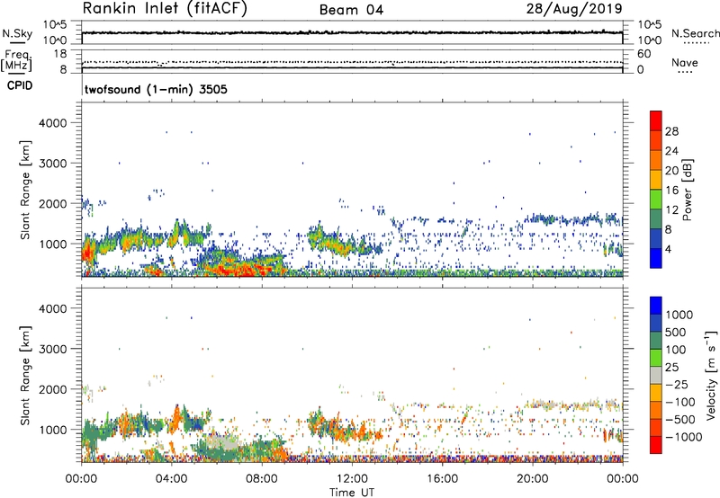The height and width of the screenshot is (498, 720).
Task: Pick the light green 12–16 dB Power segment
Action: (656, 199)
